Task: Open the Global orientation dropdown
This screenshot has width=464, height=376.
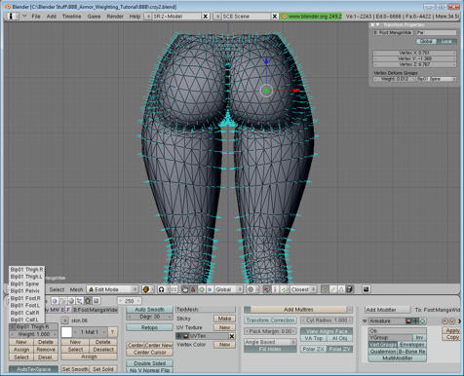Action: point(229,289)
